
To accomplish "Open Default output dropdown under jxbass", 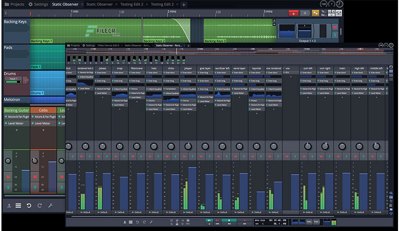I will click(x=102, y=212).
